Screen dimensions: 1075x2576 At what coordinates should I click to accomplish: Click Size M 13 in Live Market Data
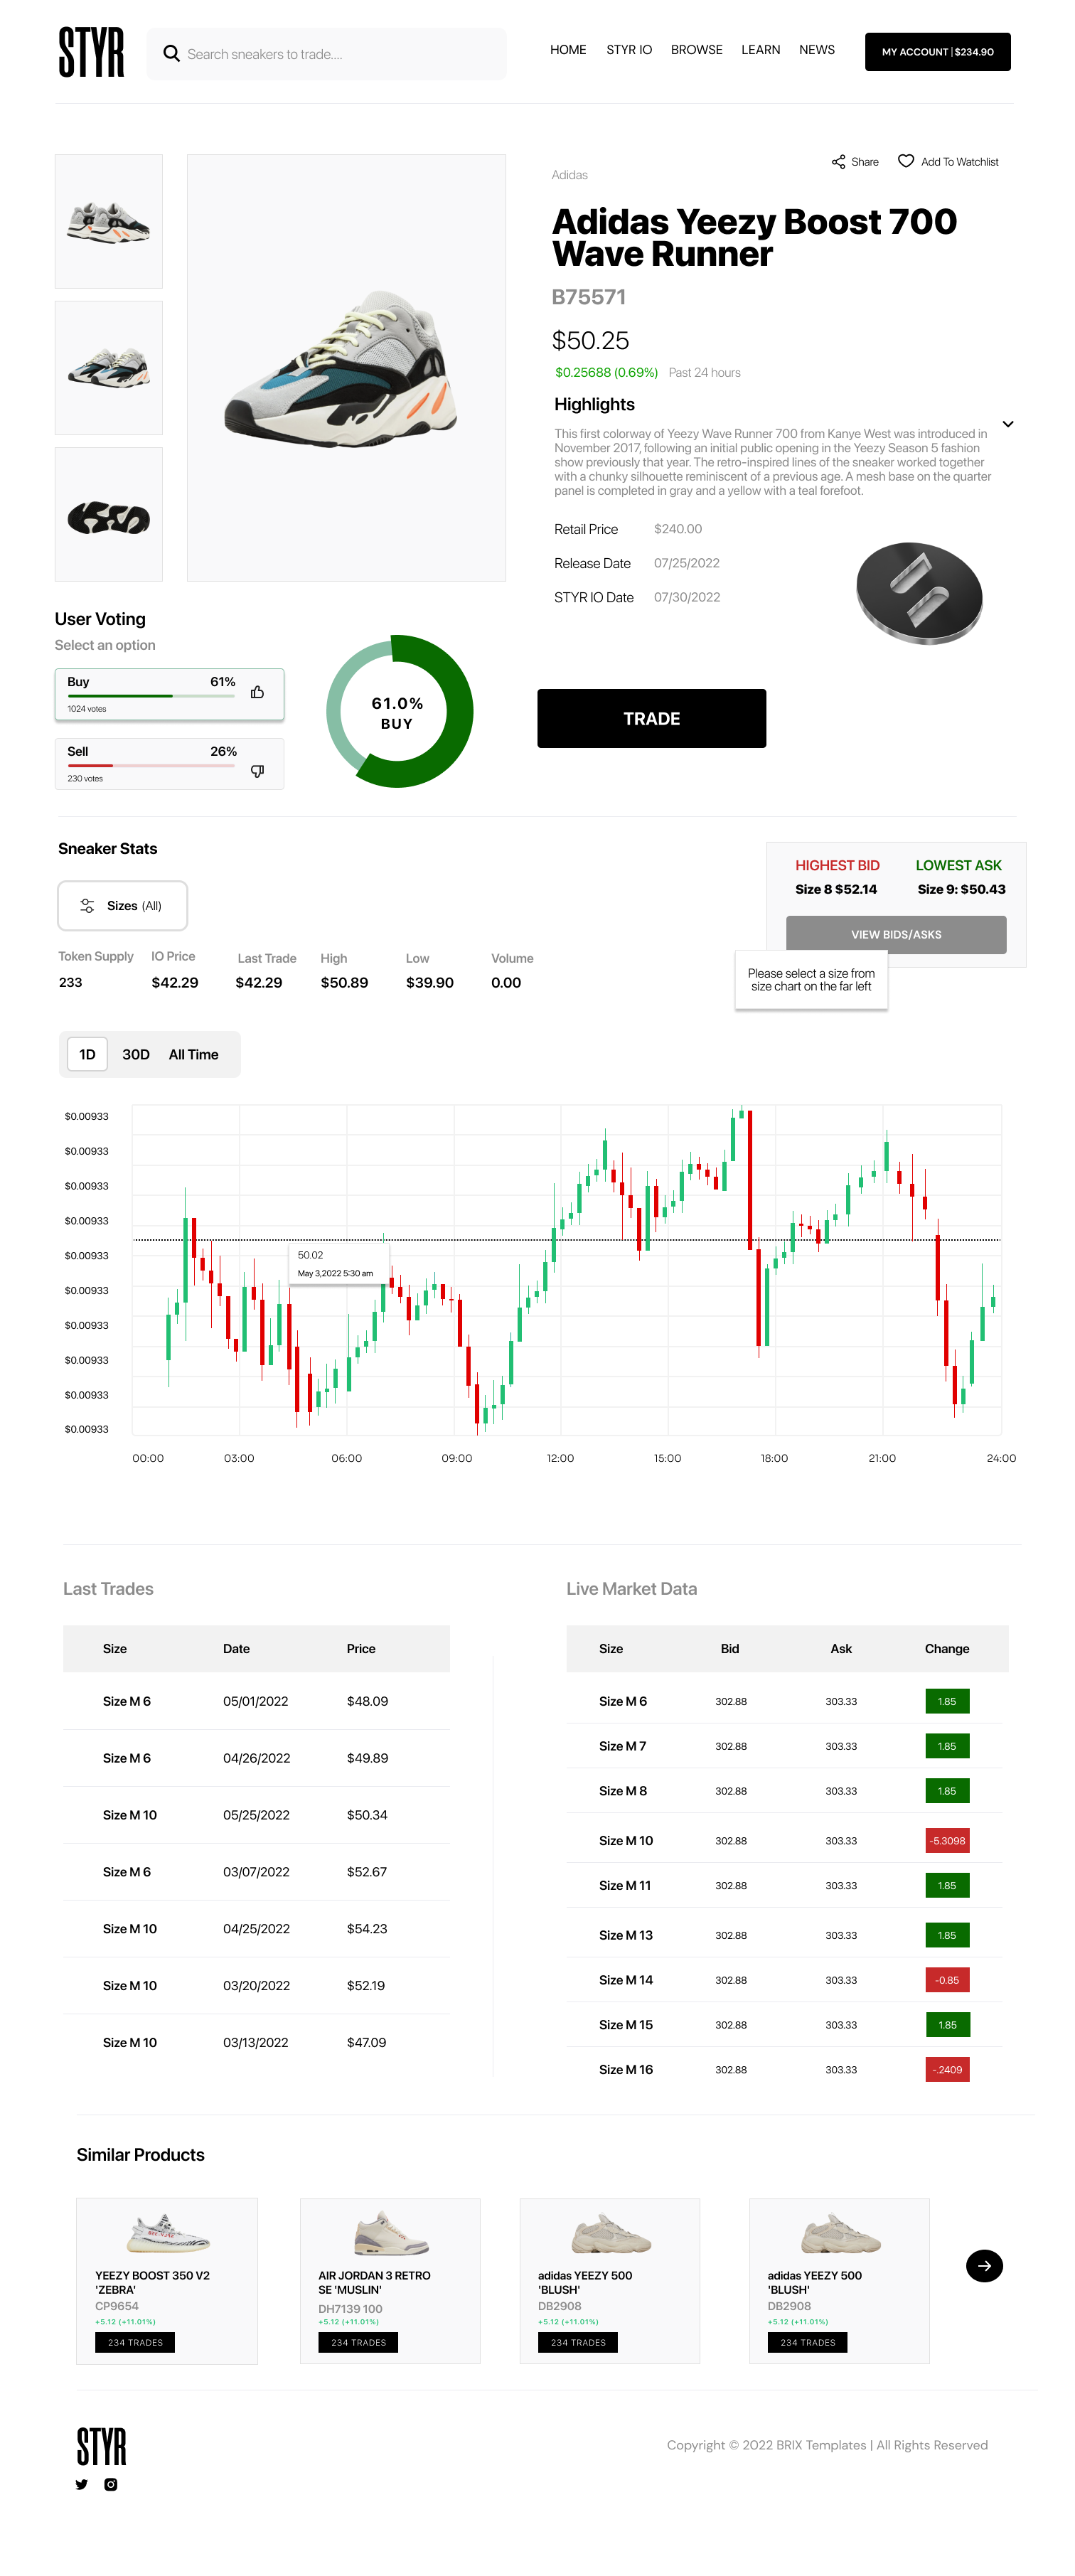pos(625,1936)
